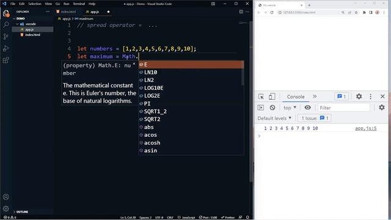Close the suggestion details popup
The height and width of the screenshot is (220, 391).
pos(134,64)
